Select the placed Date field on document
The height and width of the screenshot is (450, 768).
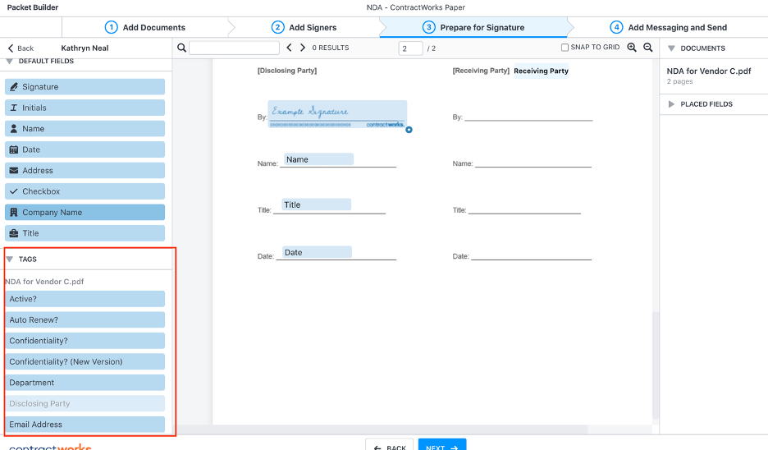317,252
